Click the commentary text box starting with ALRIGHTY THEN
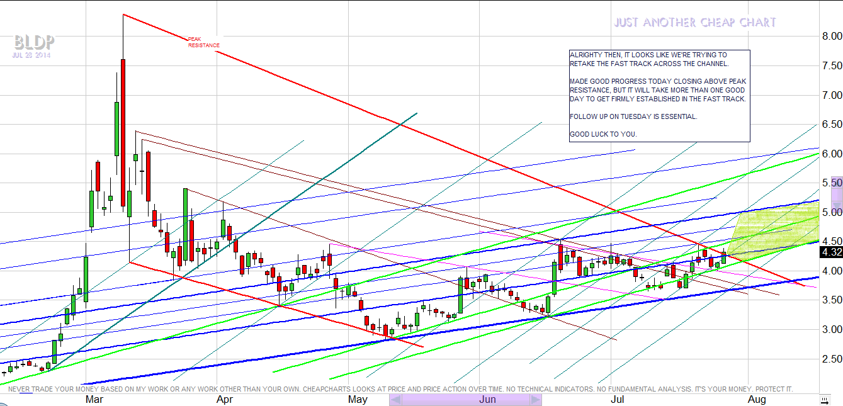This screenshot has height=406, width=843. pyautogui.click(x=658, y=96)
